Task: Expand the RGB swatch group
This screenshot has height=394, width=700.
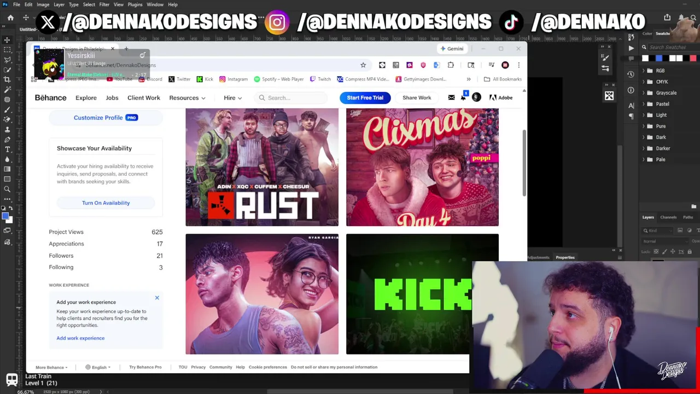Action: pos(644,71)
